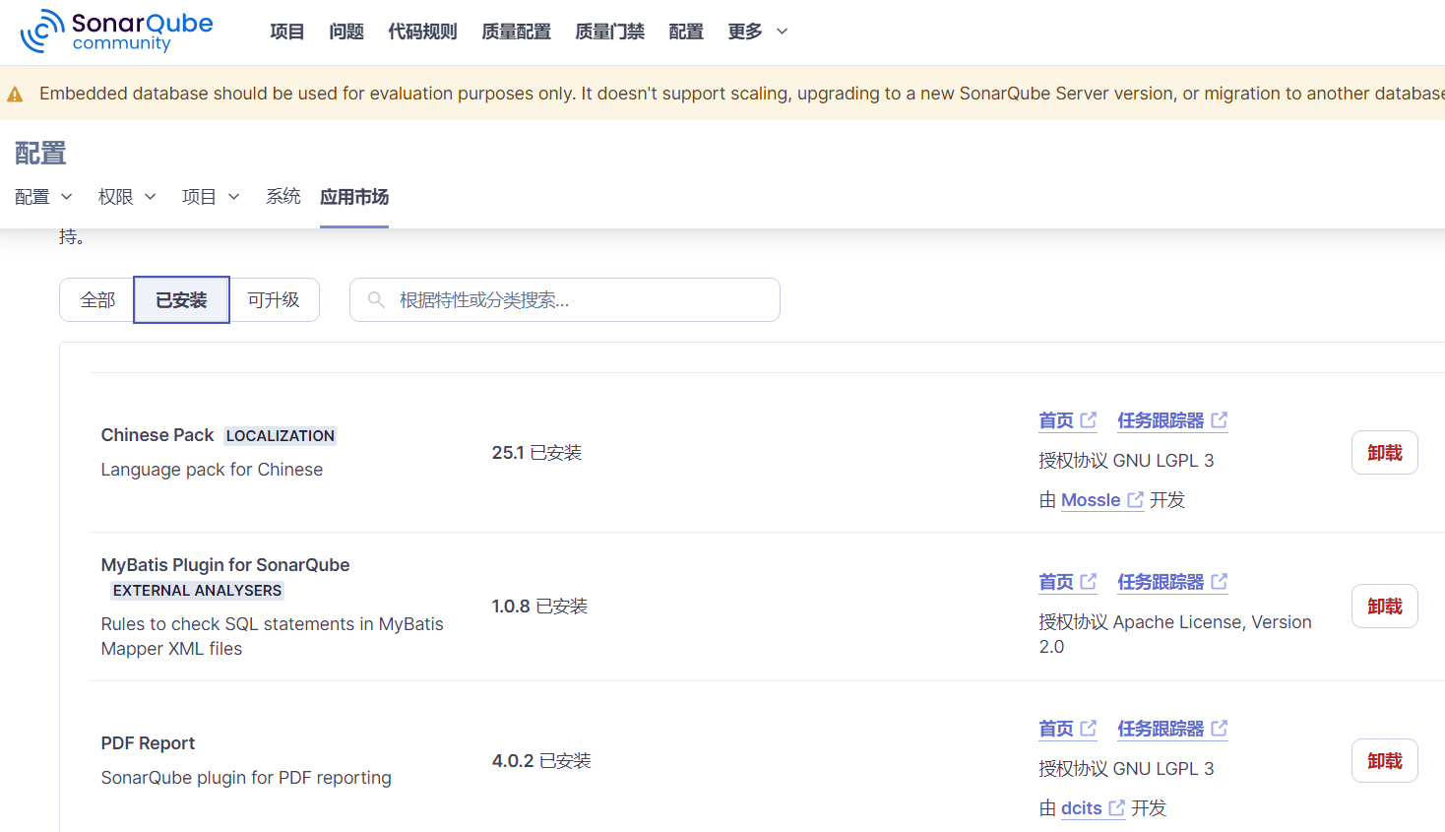Switch to the 系统 tab
The width and height of the screenshot is (1445, 832).
pos(283,197)
